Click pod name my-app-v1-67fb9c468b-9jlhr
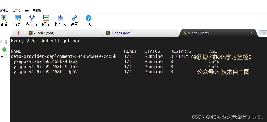This screenshot has height=122, width=267. pos(44,67)
